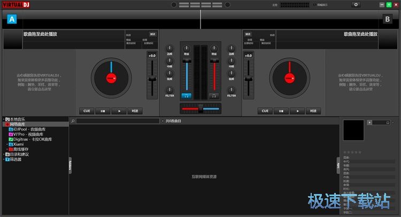Click deck A FILTER knob
The image size is (401, 217).
[169, 90]
